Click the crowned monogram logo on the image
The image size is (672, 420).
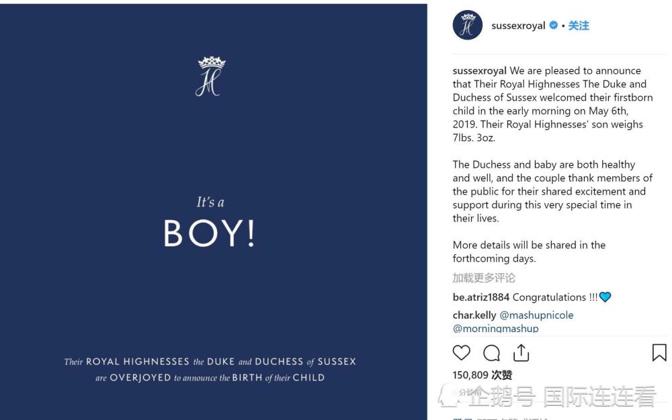[211, 76]
